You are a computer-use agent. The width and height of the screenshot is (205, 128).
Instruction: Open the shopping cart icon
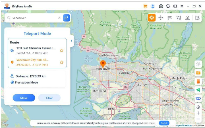pos(145,6)
